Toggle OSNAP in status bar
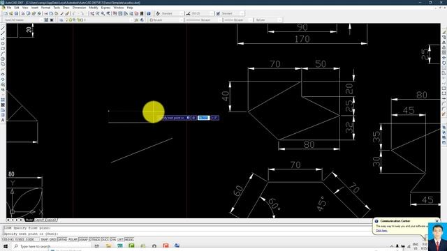 click(x=83, y=240)
